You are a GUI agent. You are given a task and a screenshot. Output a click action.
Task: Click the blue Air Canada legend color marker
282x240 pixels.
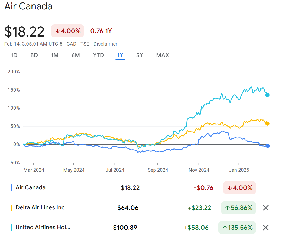point(12,187)
